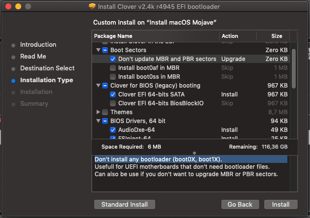Click Skip action for Install boot0af row
The height and width of the screenshot is (218, 310).
pyautogui.click(x=227, y=68)
